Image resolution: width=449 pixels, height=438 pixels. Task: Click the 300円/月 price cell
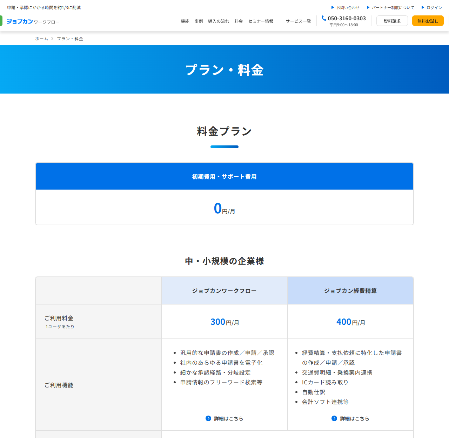[x=224, y=322]
